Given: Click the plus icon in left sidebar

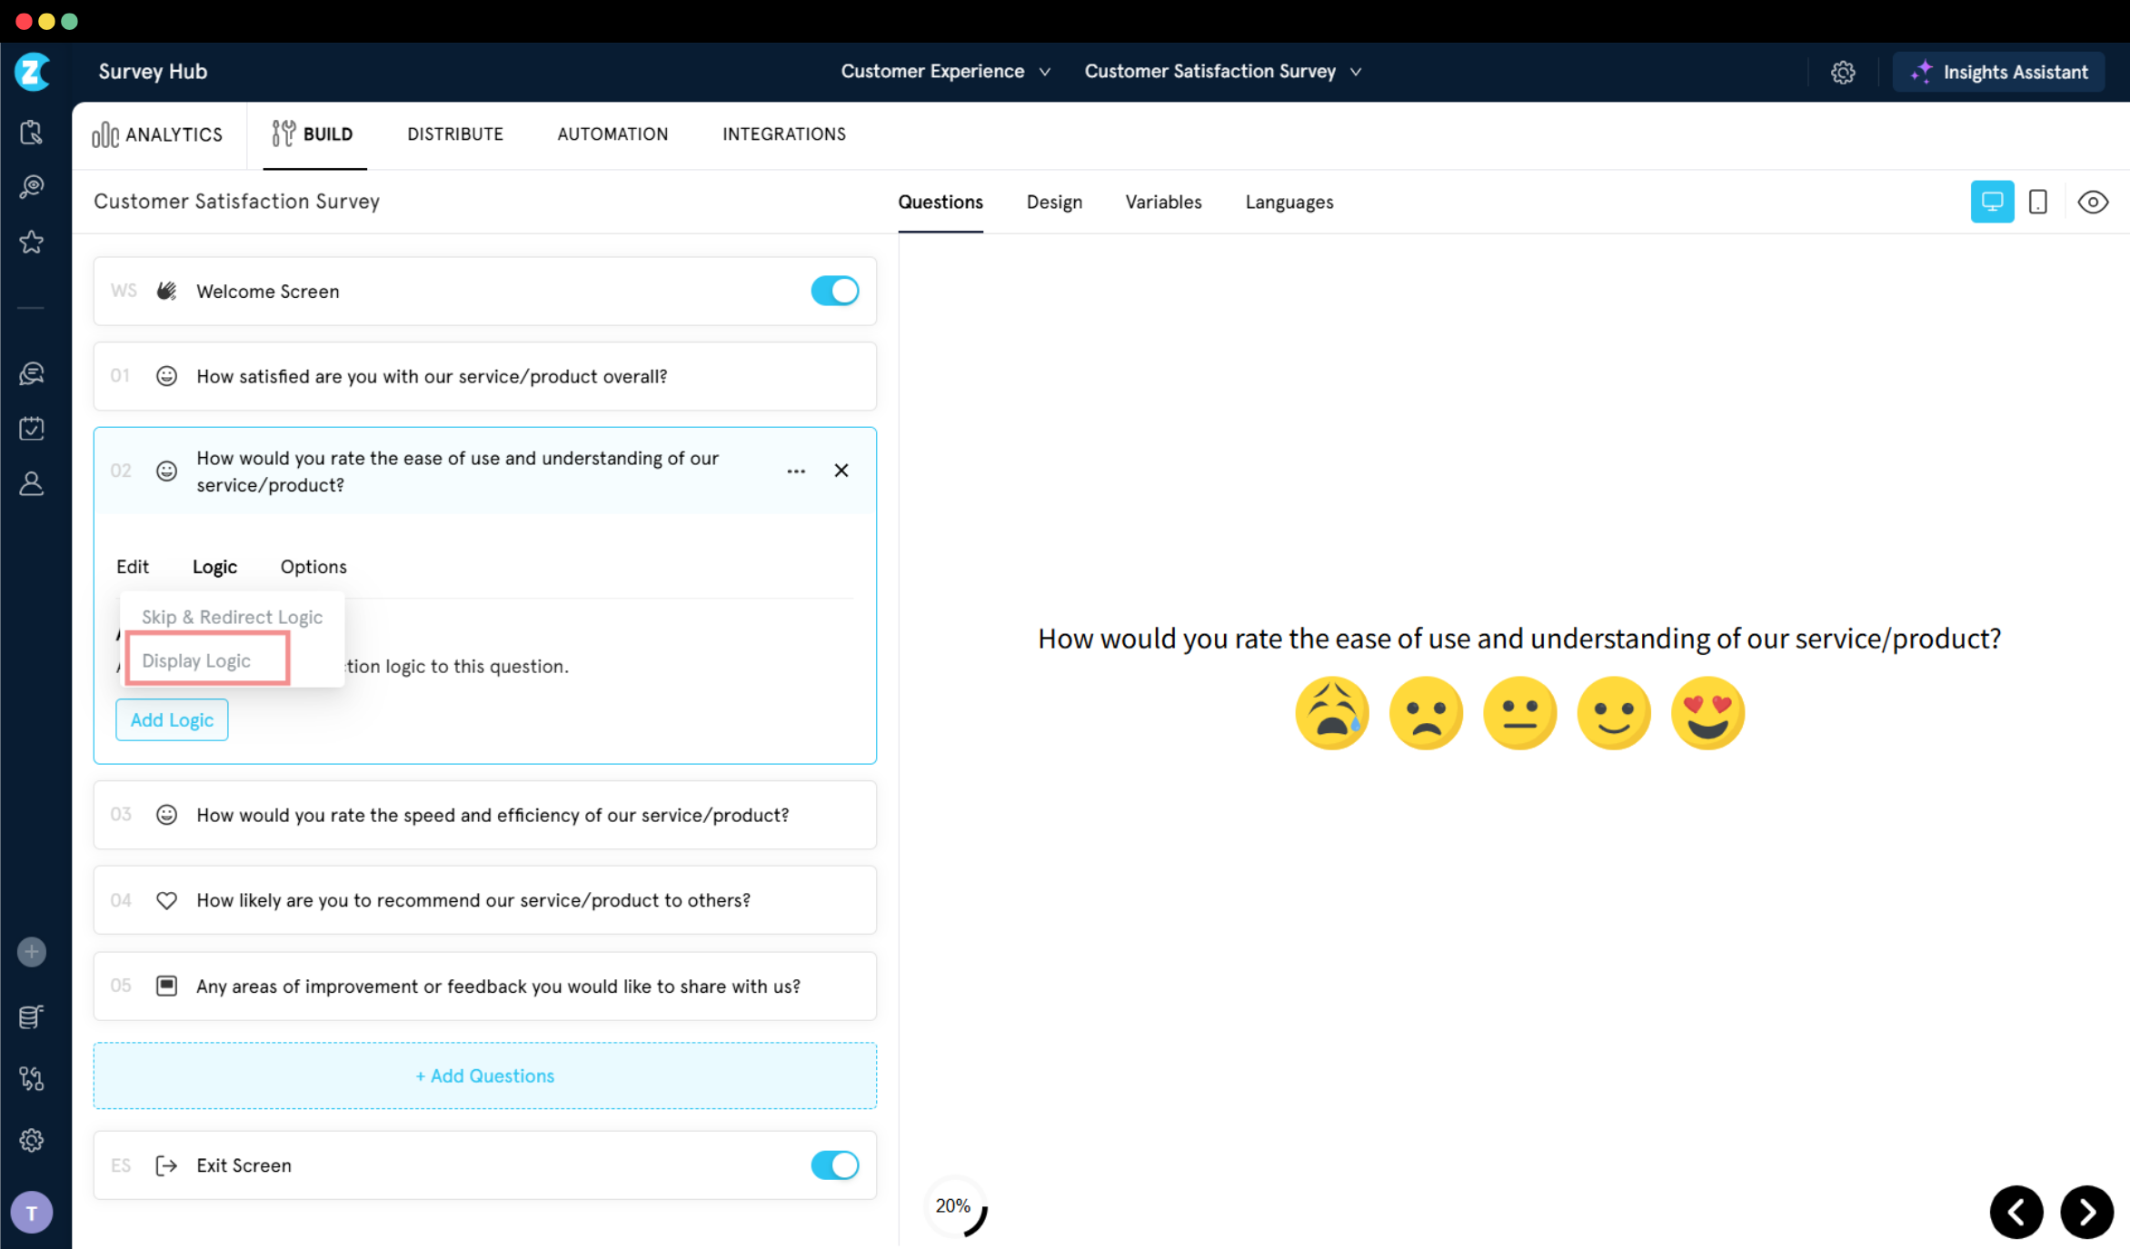Looking at the screenshot, I should 32,952.
